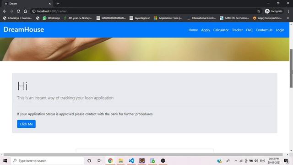Open Windows Start menu
Viewport: 293px width, 165px height.
[5, 161]
